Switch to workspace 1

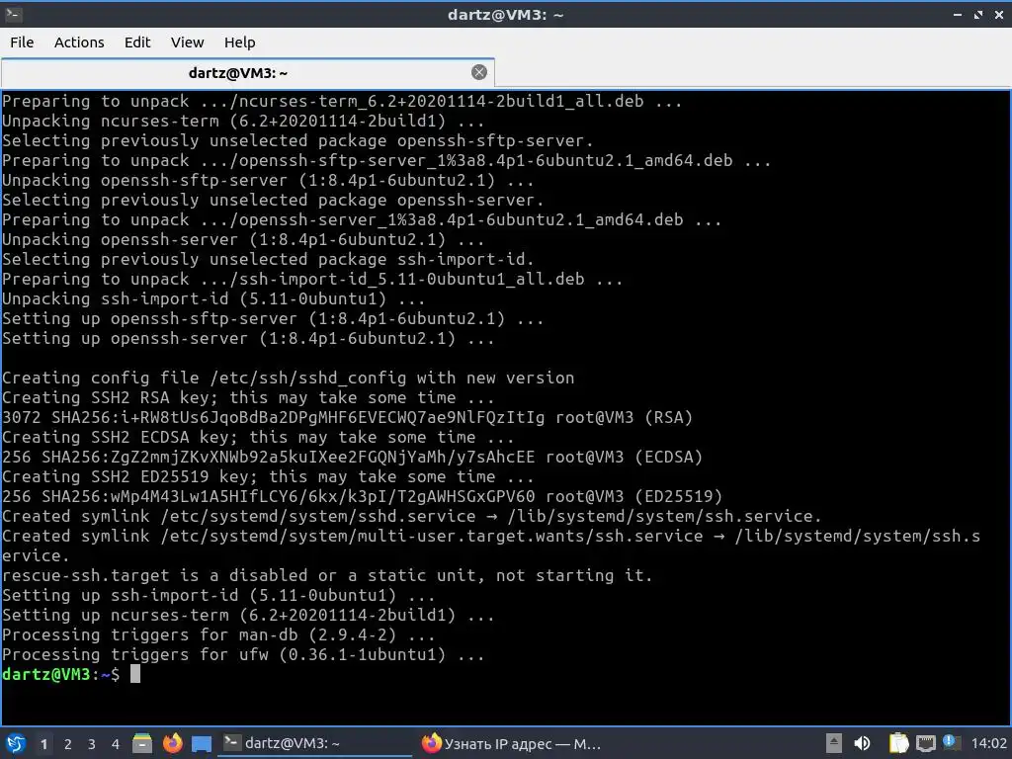(43, 744)
